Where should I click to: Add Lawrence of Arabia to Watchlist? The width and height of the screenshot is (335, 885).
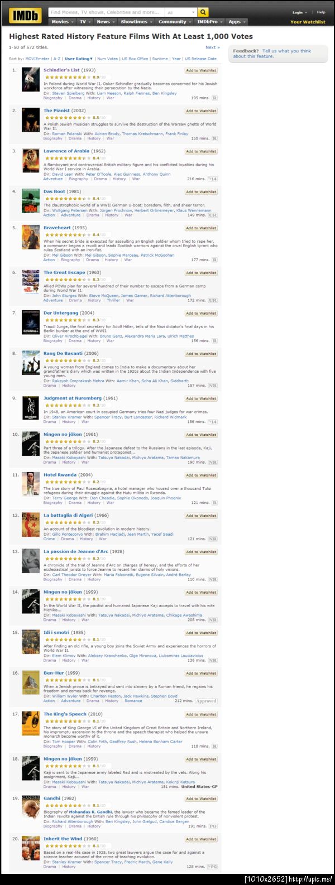[201, 151]
